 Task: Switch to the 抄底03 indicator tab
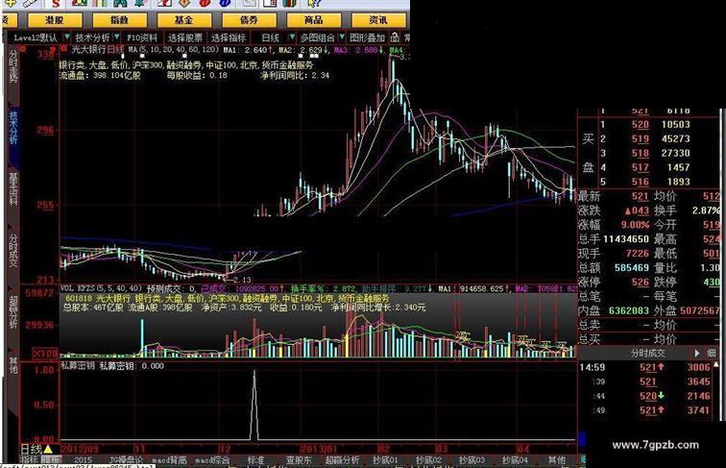click(472, 460)
